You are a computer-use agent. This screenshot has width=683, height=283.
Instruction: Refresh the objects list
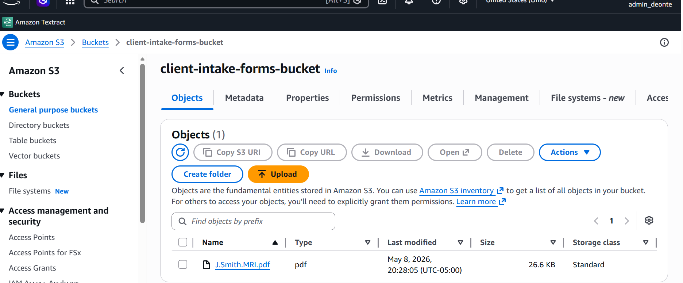(180, 152)
